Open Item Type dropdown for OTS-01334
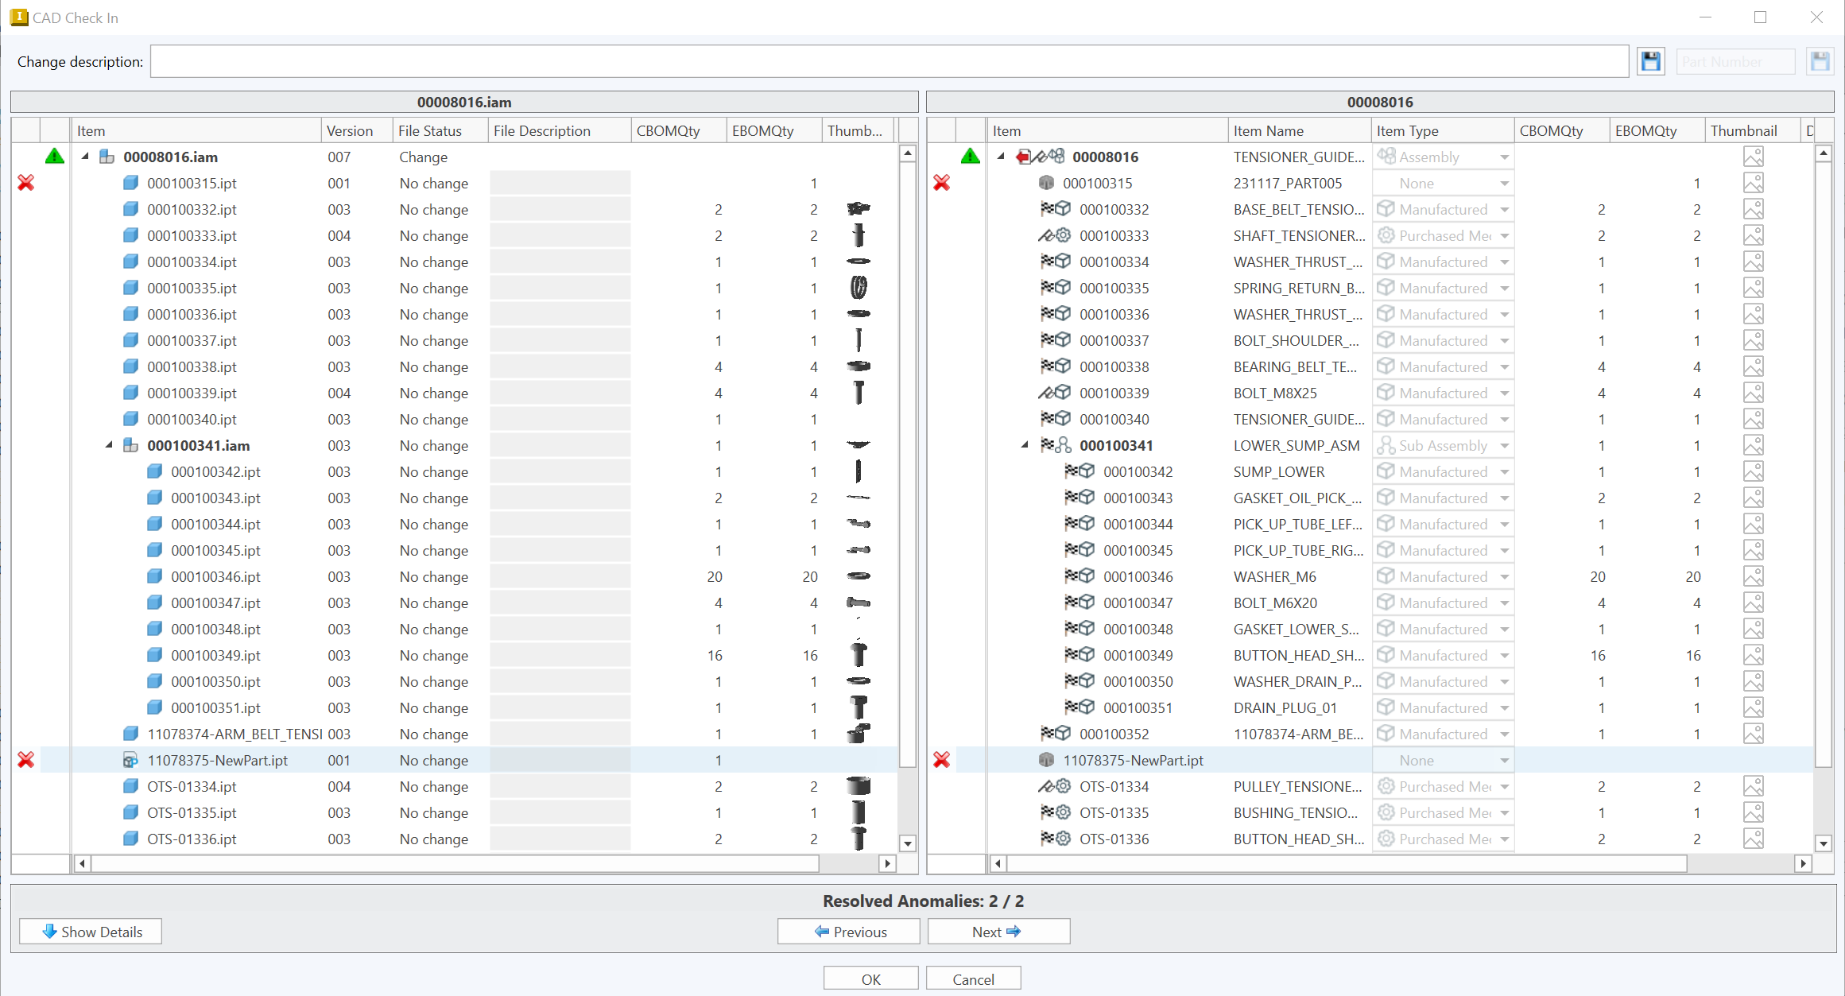 coord(1504,786)
